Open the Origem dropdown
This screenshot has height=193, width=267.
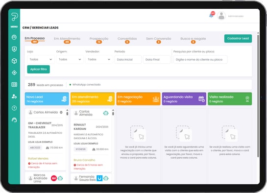[x=70, y=59]
